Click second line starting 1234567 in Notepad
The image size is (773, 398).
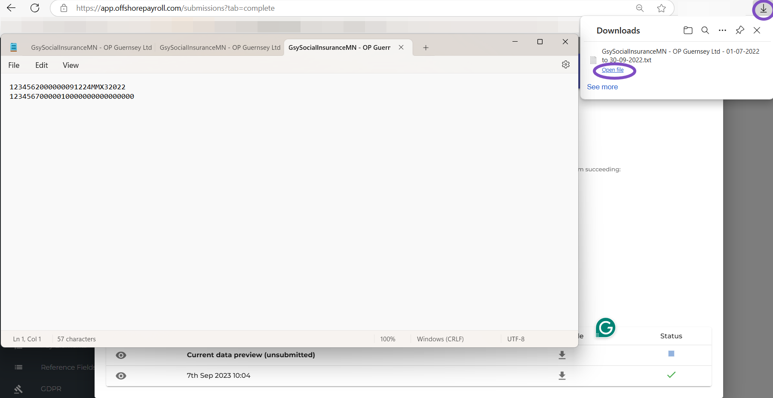click(x=72, y=97)
